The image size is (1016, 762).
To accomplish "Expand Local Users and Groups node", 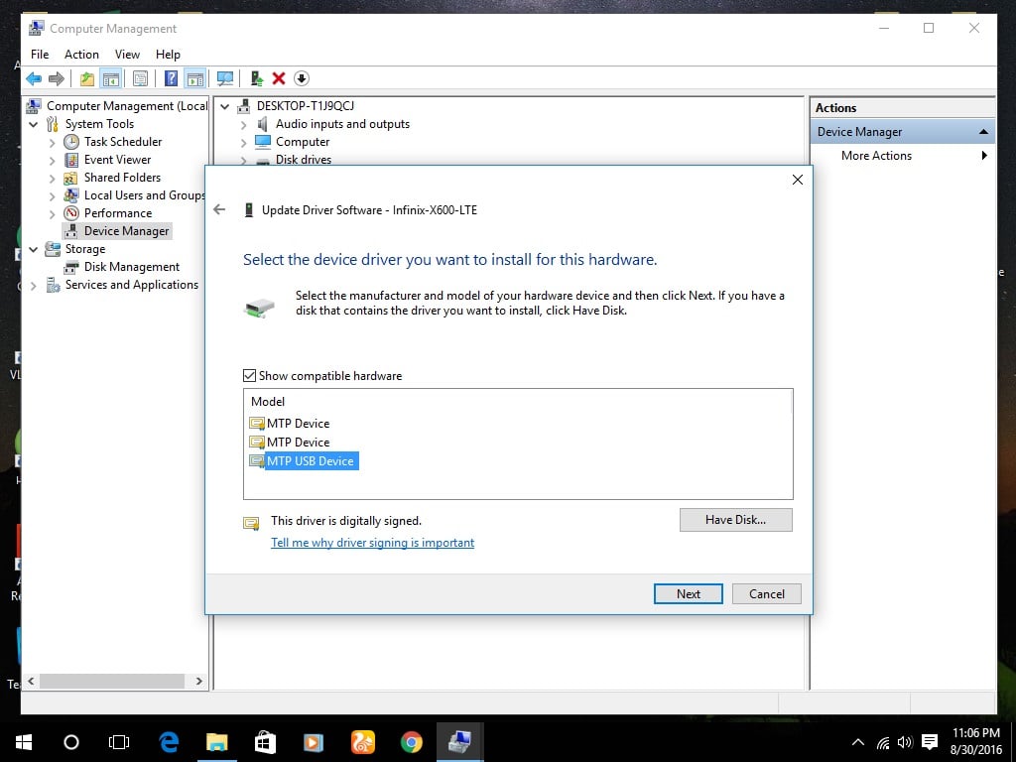I will [x=53, y=195].
